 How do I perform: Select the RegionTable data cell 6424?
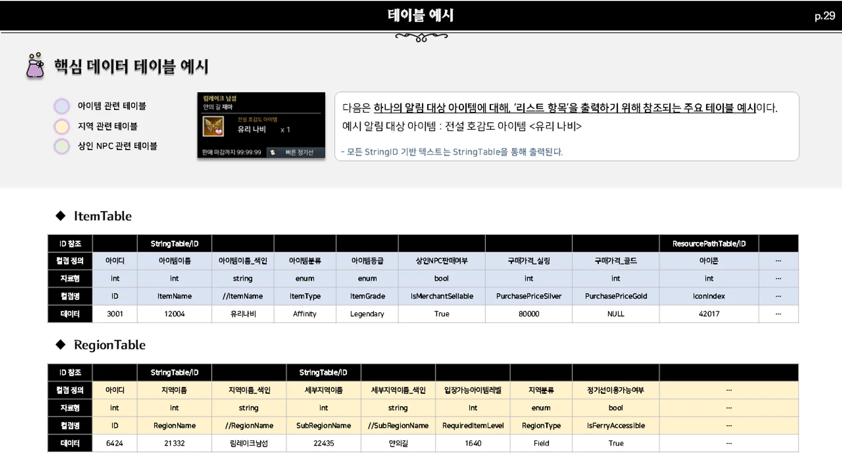[115, 443]
